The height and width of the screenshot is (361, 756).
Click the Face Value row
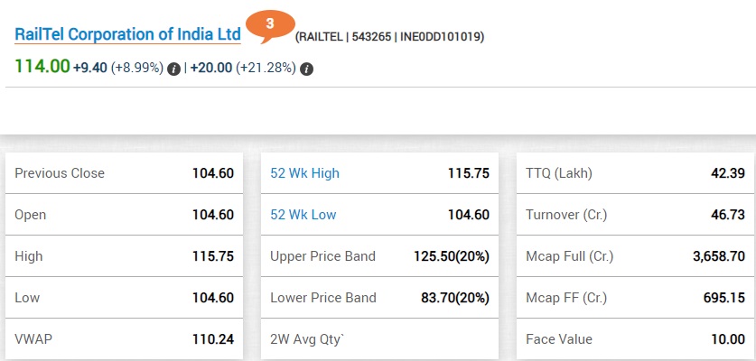pyautogui.click(x=635, y=339)
